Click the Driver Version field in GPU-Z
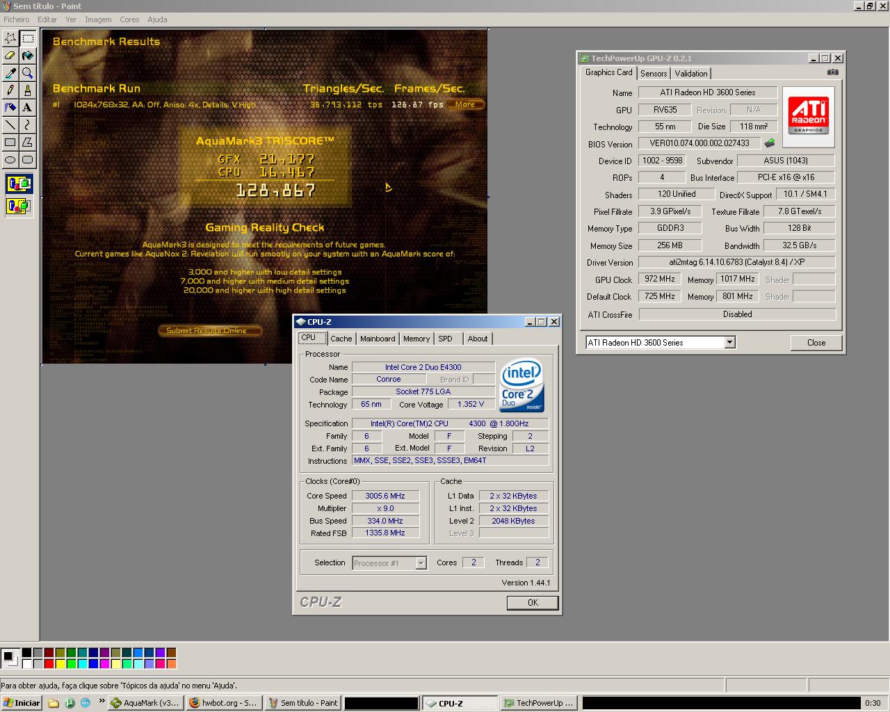 tap(737, 262)
